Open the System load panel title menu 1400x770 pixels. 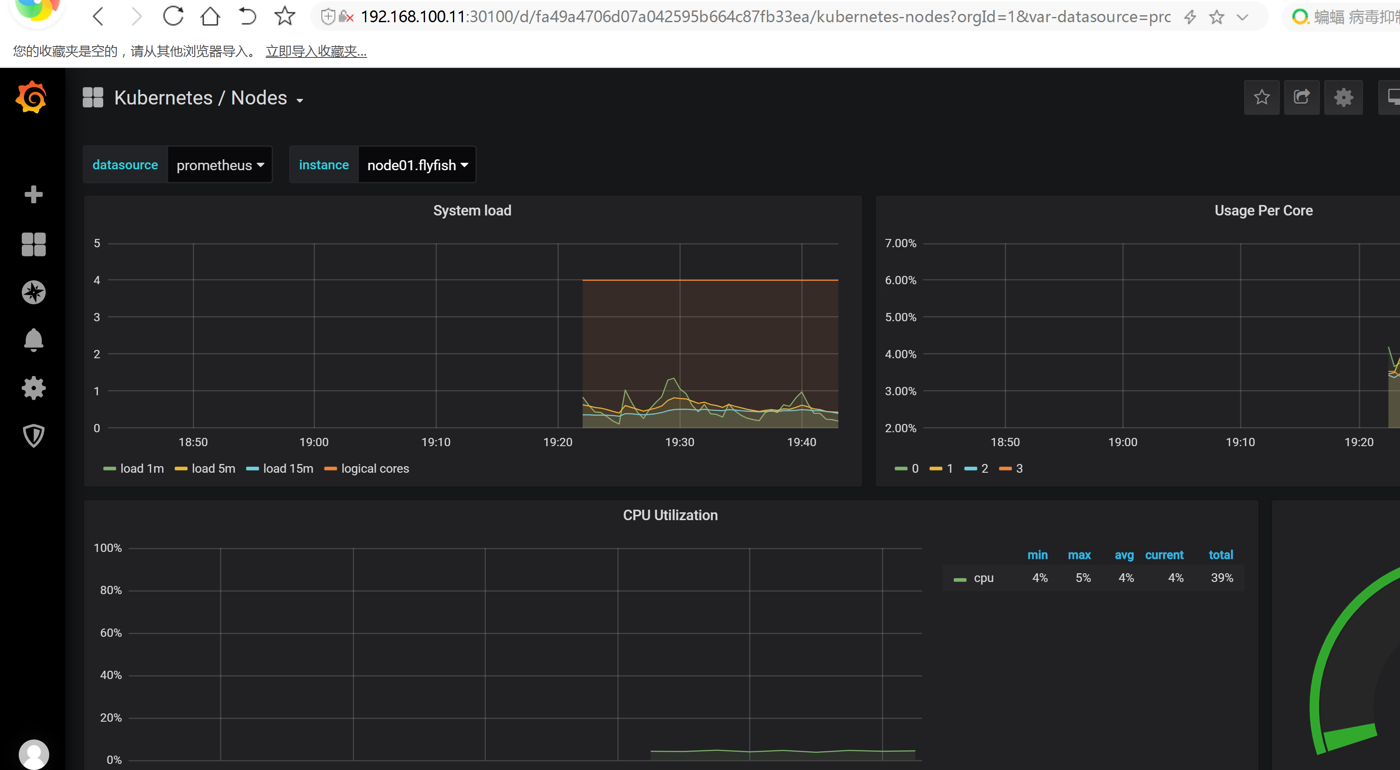(472, 210)
